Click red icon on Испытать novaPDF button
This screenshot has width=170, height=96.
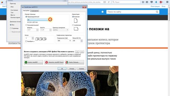coord(46,62)
